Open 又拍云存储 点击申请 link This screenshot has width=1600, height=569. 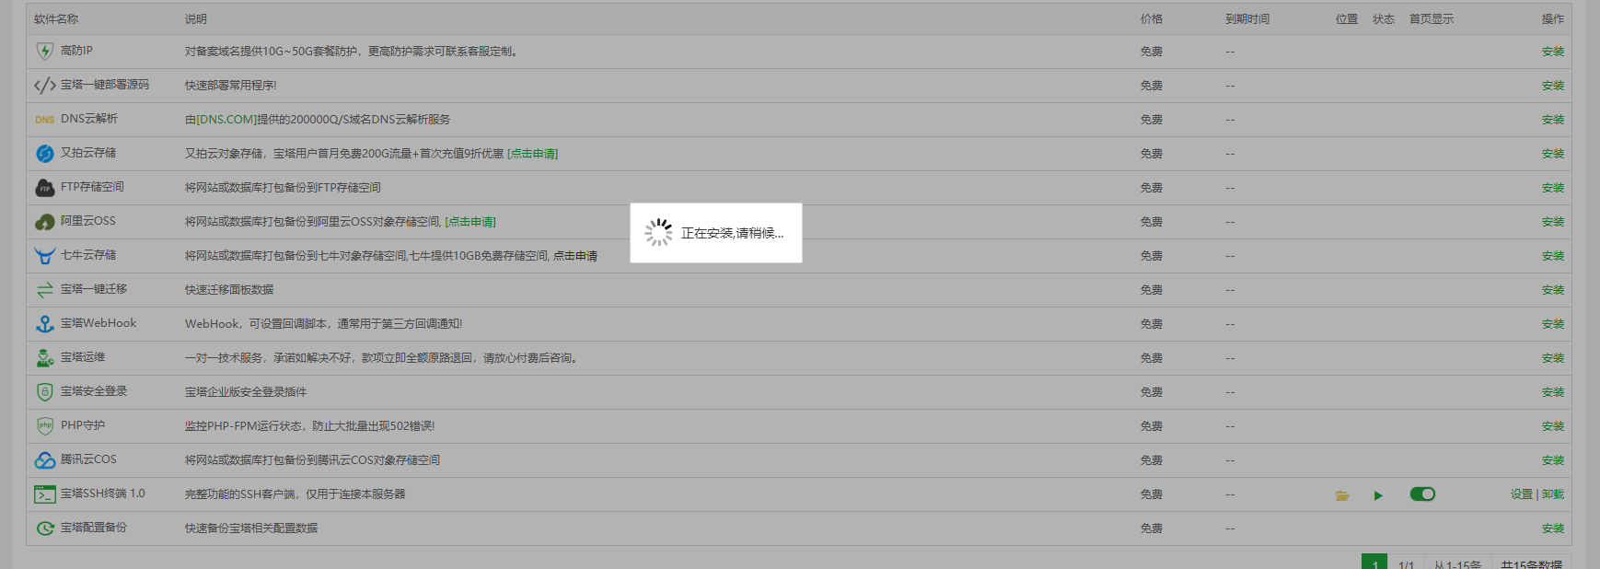tap(533, 154)
